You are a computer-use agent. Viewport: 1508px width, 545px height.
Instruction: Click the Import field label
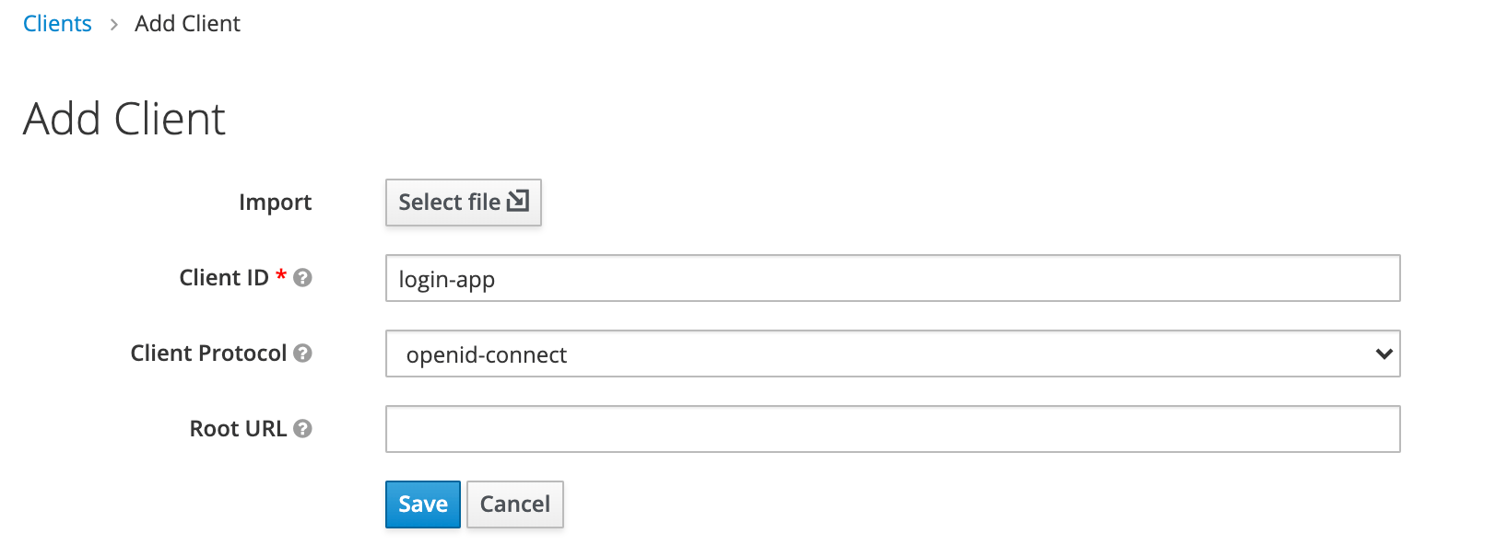click(275, 202)
